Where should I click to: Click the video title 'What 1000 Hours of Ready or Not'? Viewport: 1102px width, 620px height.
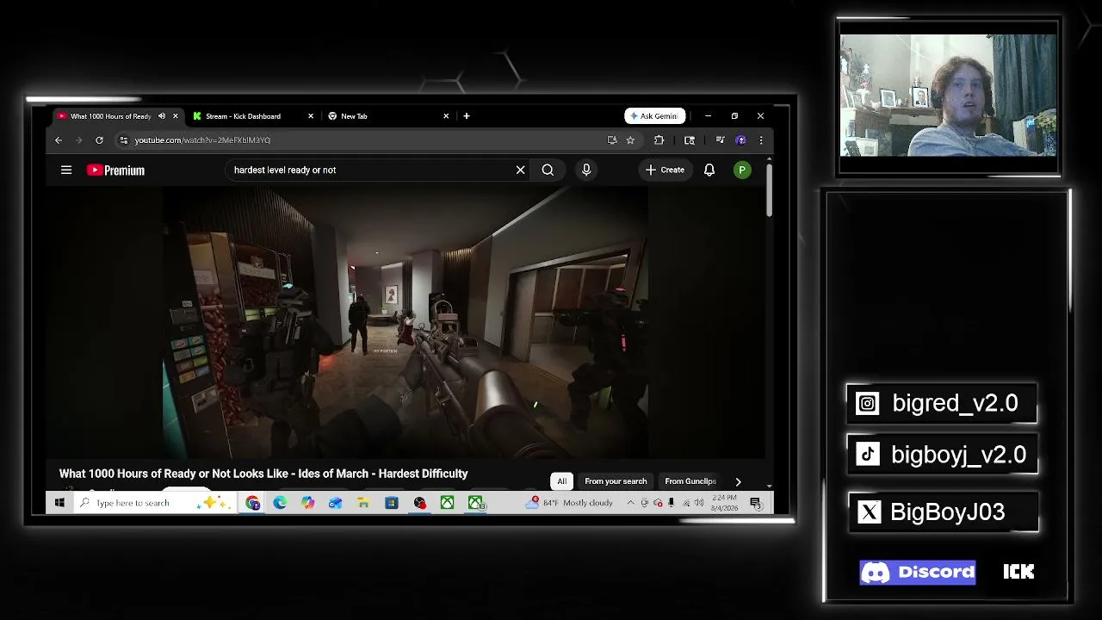(x=263, y=474)
